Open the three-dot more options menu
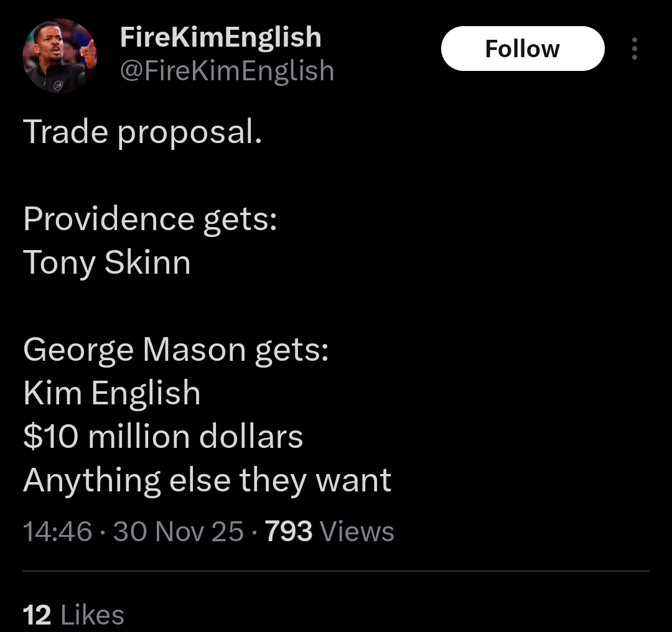 pyautogui.click(x=634, y=49)
